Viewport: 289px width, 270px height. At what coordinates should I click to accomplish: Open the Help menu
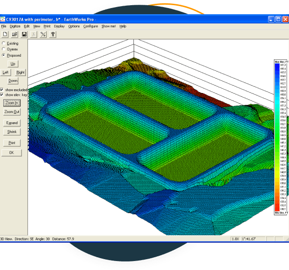tap(123, 26)
